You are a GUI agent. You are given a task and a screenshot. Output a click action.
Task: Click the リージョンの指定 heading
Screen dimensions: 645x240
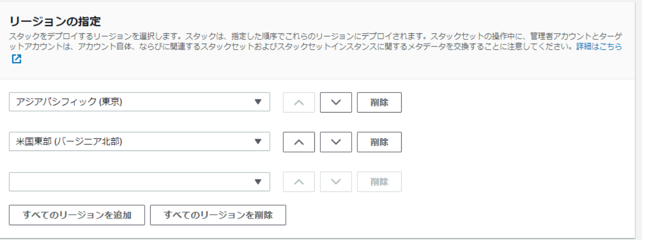55,21
